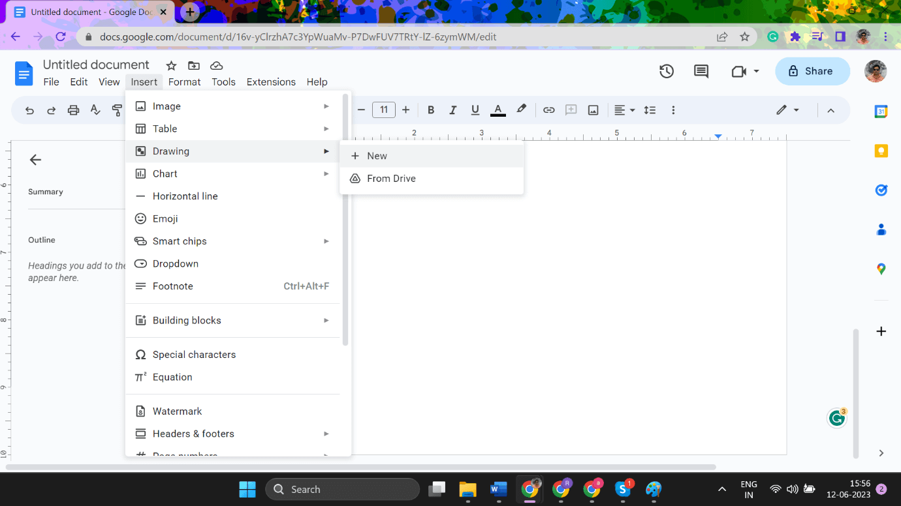The width and height of the screenshot is (901, 506).
Task: Open the text alignment dropdown
Action: click(624, 110)
